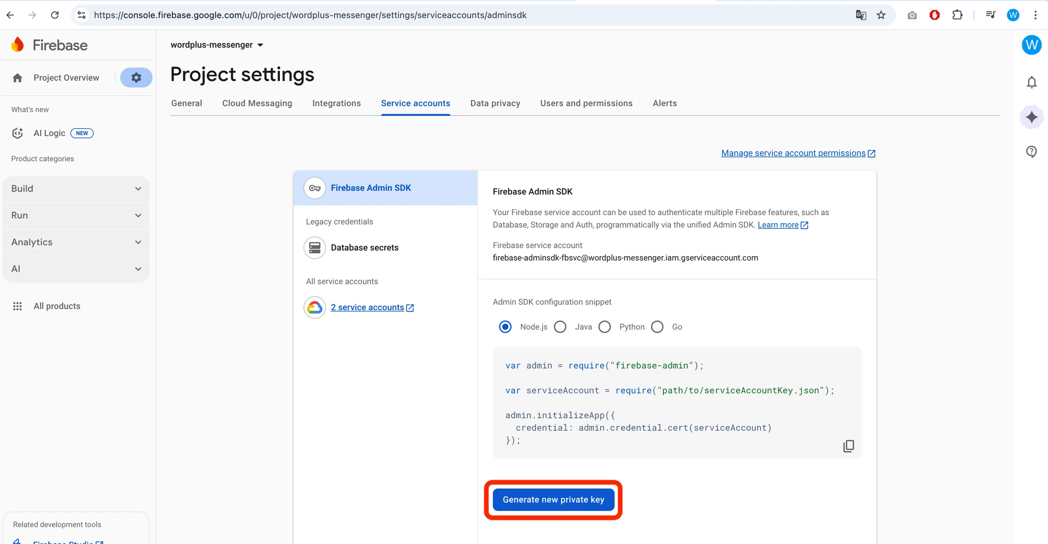Screen dimensions: 1048x544
Task: Open Project Overview
Action: pos(66,77)
